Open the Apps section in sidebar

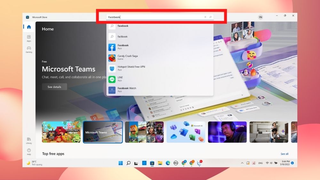coord(29,38)
